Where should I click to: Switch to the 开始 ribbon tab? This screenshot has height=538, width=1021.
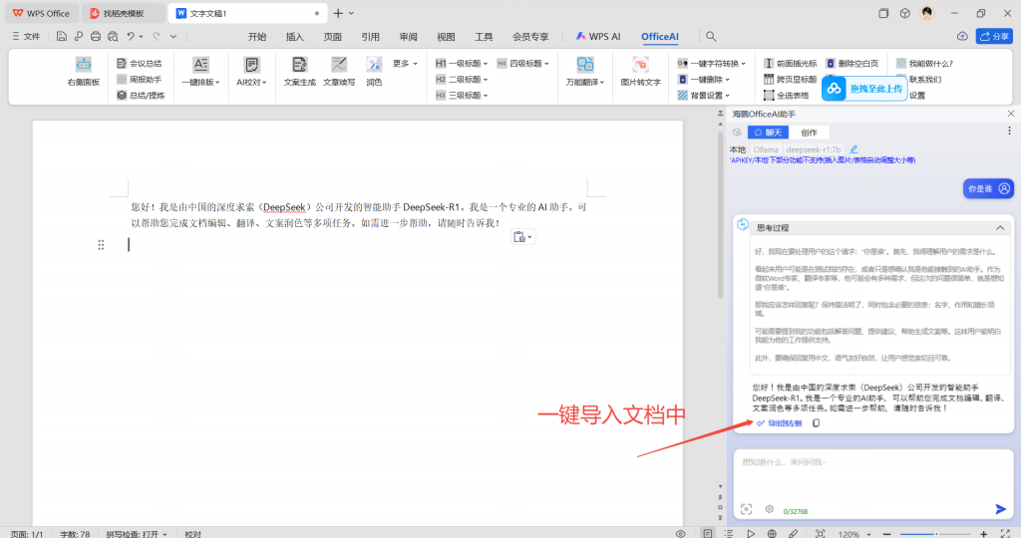(x=257, y=37)
